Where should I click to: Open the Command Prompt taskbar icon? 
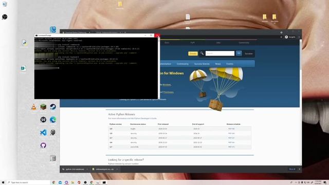coord(104,182)
